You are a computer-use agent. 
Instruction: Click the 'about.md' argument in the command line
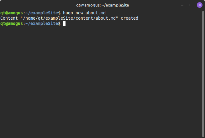coord(96,13)
